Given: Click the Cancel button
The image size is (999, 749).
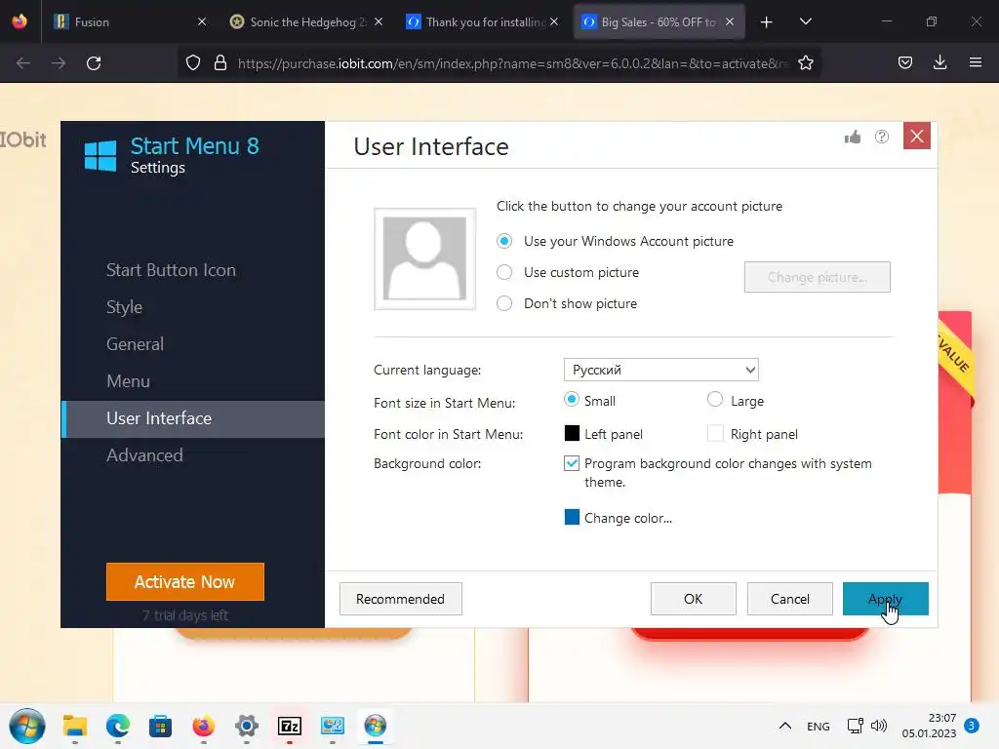Looking at the screenshot, I should click(x=789, y=599).
